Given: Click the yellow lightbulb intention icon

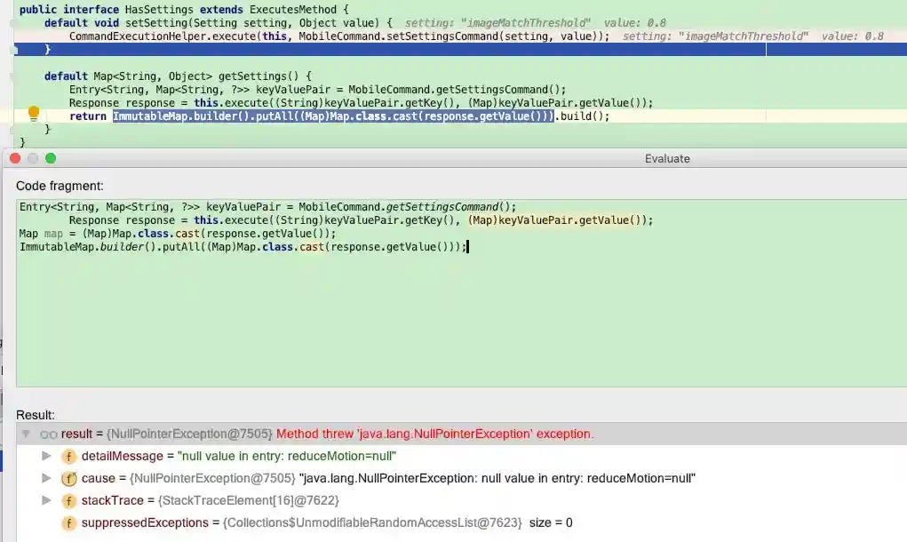Looking at the screenshot, I should coord(34,114).
